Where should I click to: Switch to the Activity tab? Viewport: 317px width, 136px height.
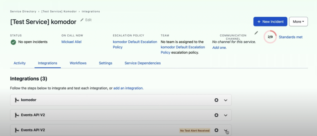coord(20,63)
